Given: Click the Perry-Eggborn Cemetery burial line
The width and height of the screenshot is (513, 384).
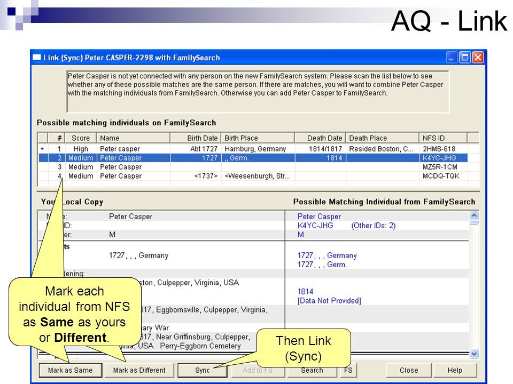Looking at the screenshot, I should [x=200, y=346].
